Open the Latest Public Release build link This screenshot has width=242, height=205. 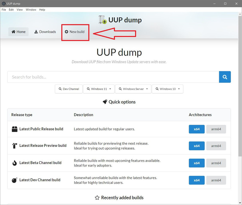(x=41, y=129)
